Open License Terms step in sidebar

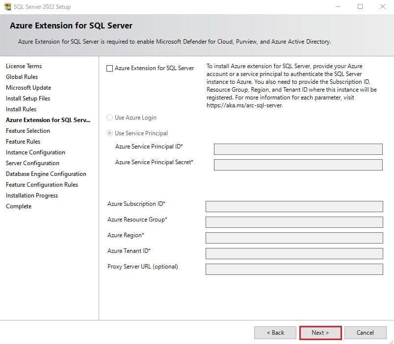pos(24,66)
